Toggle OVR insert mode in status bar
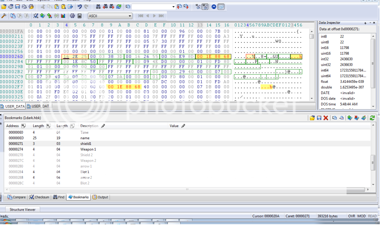 tap(351, 216)
